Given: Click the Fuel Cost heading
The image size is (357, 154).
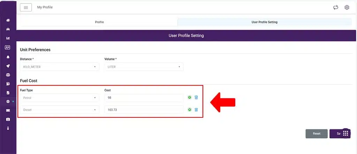Looking at the screenshot, I should (x=29, y=81).
